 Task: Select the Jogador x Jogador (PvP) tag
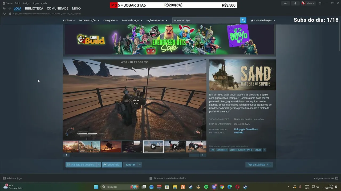[241, 150]
